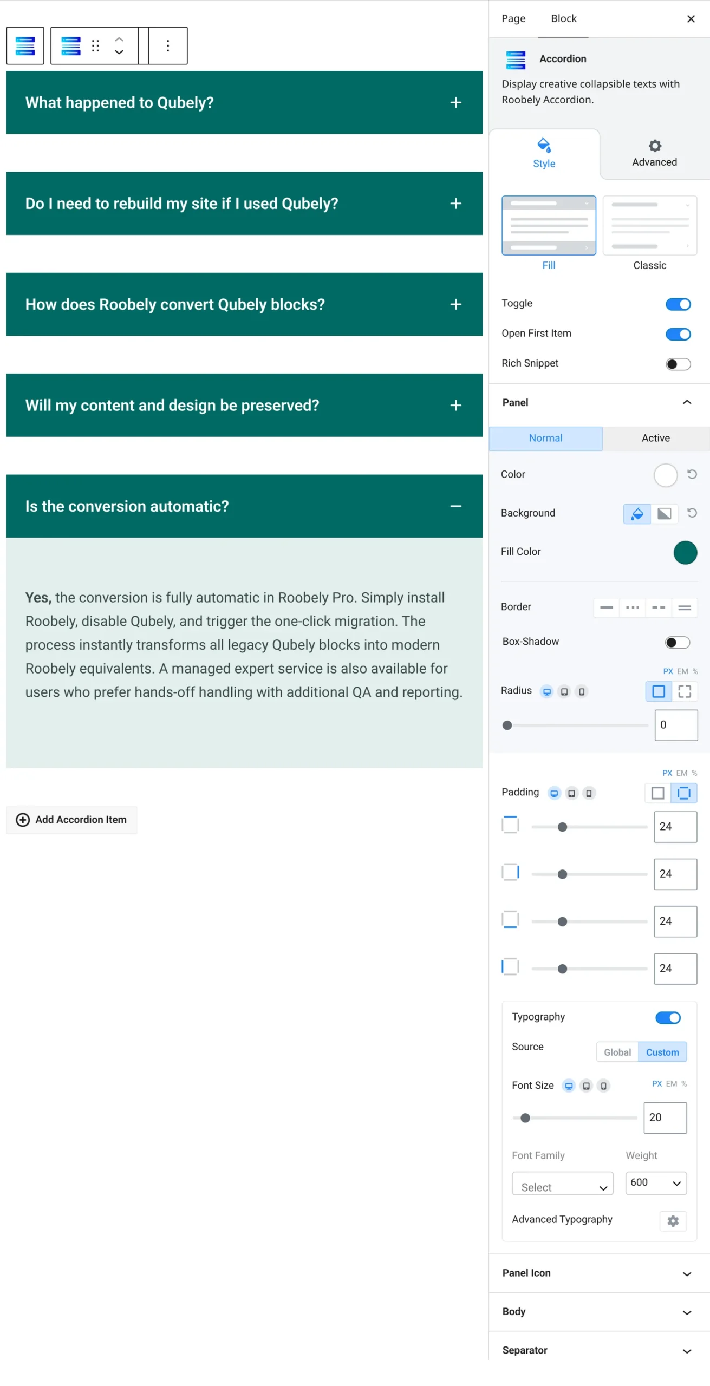The height and width of the screenshot is (1386, 710).
Task: Turn off Open First Item
Action: click(678, 334)
